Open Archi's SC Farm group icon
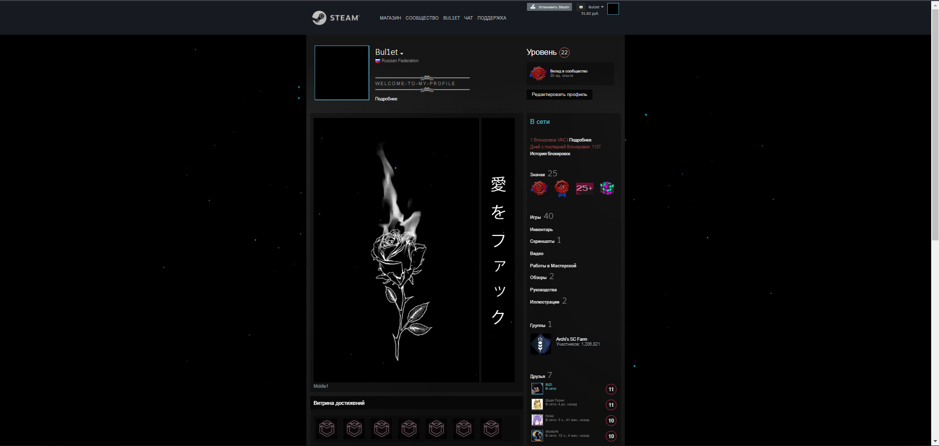This screenshot has width=939, height=446. point(540,344)
